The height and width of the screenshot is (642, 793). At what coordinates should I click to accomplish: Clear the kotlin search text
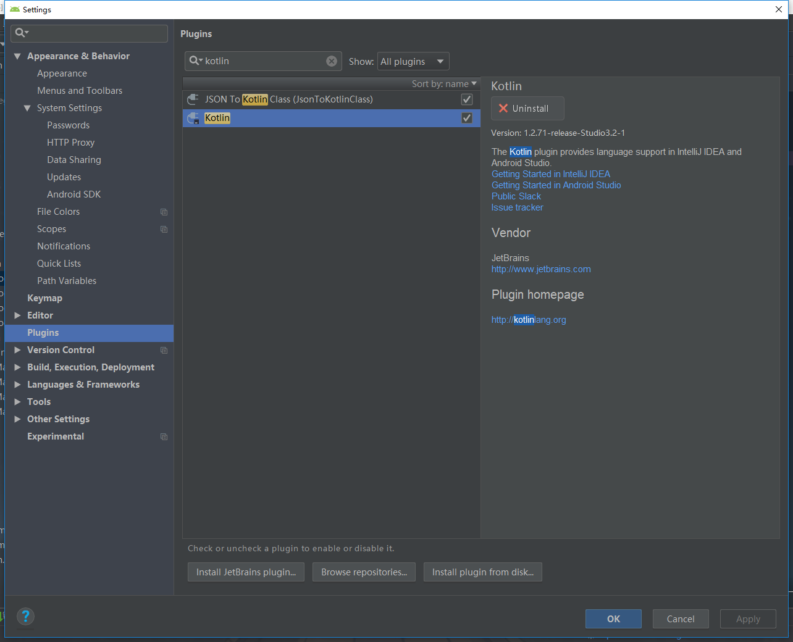[332, 60]
